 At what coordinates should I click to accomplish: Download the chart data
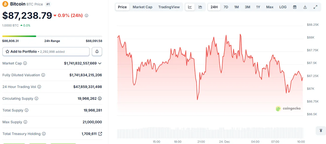[x=305, y=7]
